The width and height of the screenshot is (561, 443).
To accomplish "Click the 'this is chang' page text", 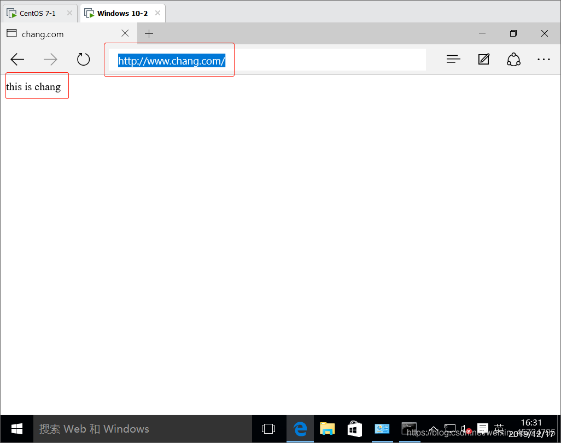I will pyautogui.click(x=33, y=87).
